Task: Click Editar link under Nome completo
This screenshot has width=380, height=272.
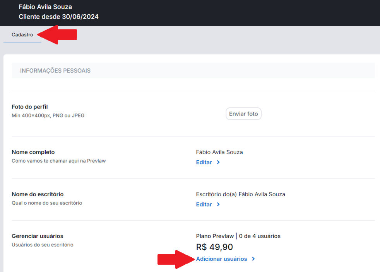Action: (204, 162)
